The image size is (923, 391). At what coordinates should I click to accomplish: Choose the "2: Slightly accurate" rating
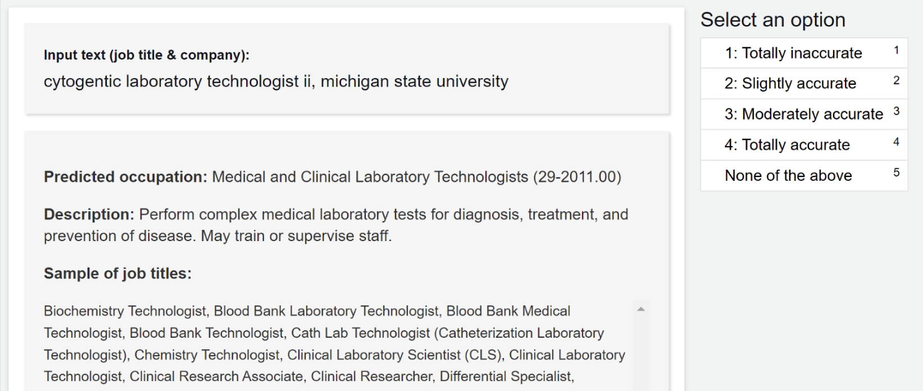click(x=790, y=84)
